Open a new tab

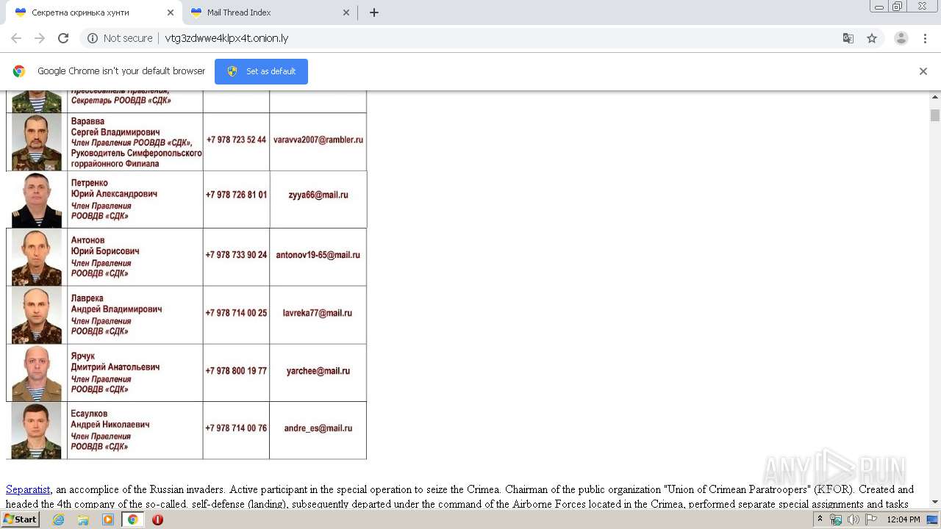click(374, 12)
